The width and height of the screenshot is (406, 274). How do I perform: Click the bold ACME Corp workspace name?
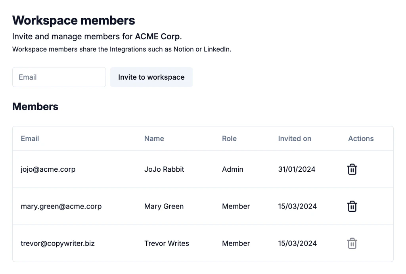click(x=157, y=36)
